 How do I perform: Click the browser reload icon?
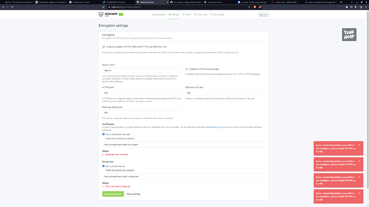click(12, 7)
